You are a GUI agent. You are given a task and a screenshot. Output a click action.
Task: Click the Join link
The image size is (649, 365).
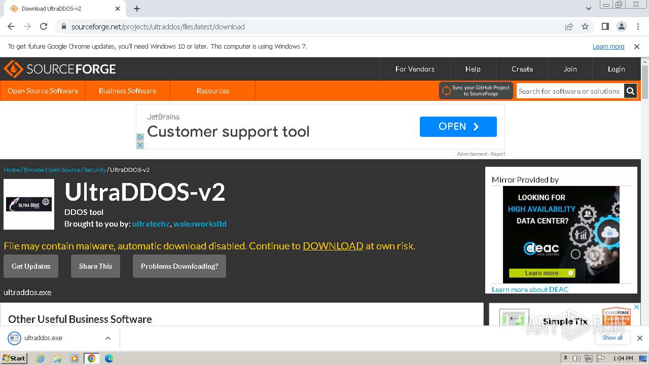click(570, 69)
